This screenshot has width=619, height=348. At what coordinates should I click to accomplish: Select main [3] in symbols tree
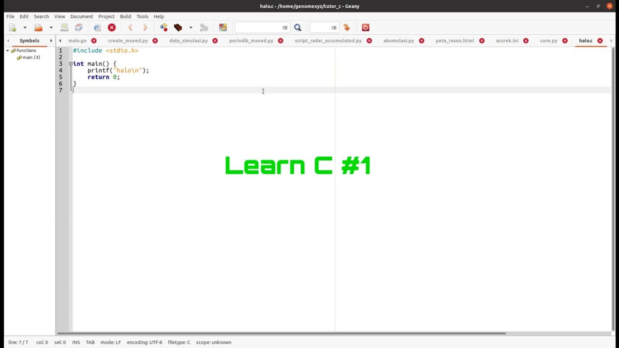click(31, 58)
